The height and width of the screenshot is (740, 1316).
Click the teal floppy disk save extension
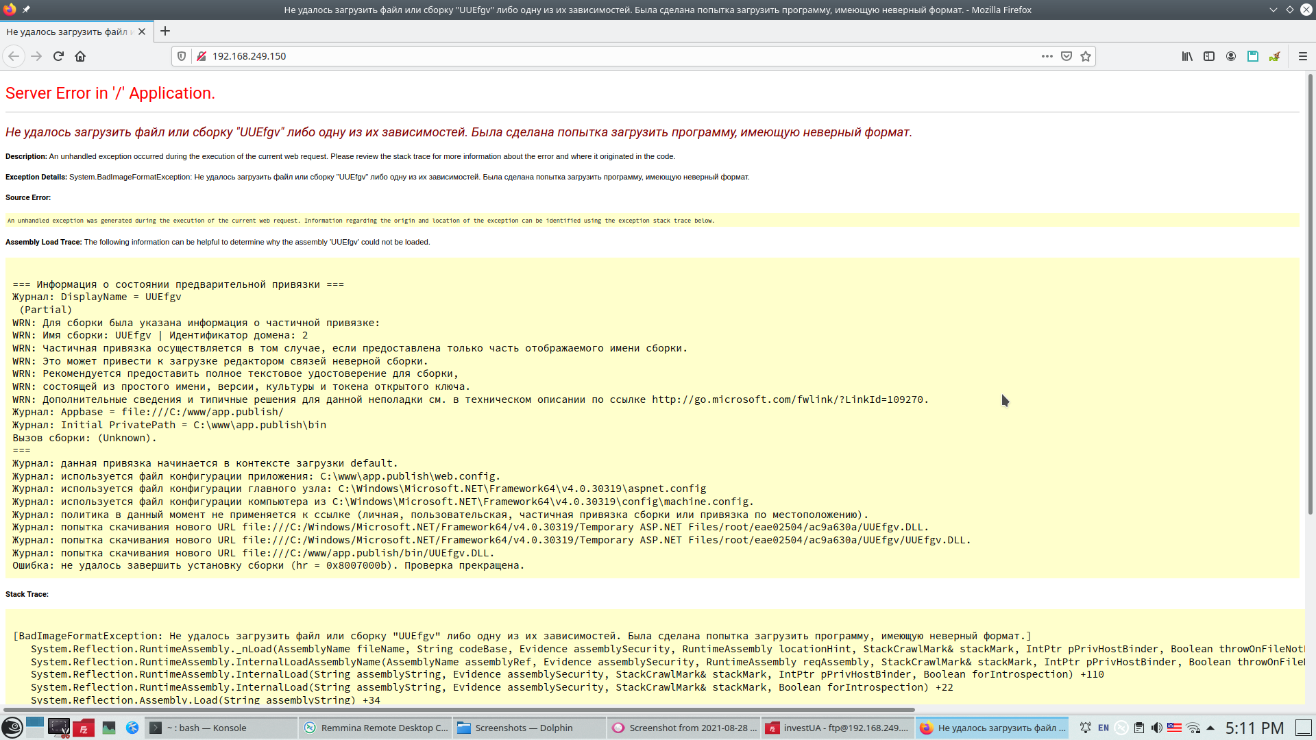pyautogui.click(x=1253, y=56)
